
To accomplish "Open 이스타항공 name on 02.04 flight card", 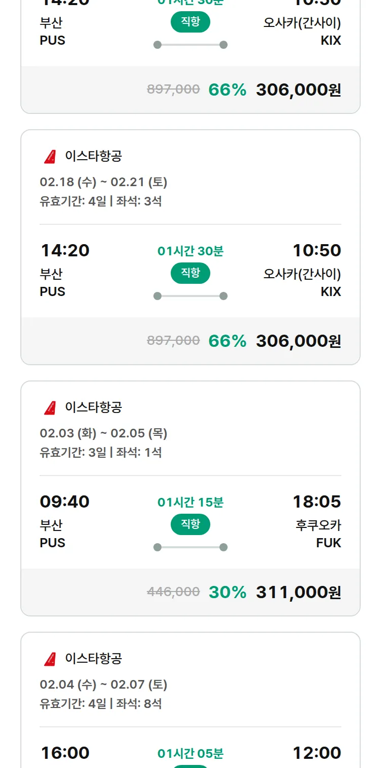I will point(93,659).
